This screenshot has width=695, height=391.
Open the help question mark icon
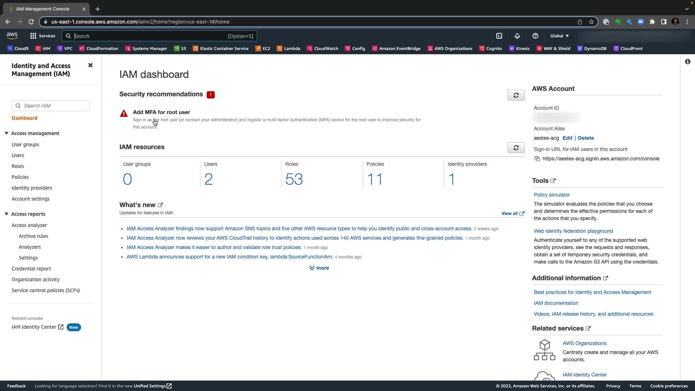click(x=535, y=36)
